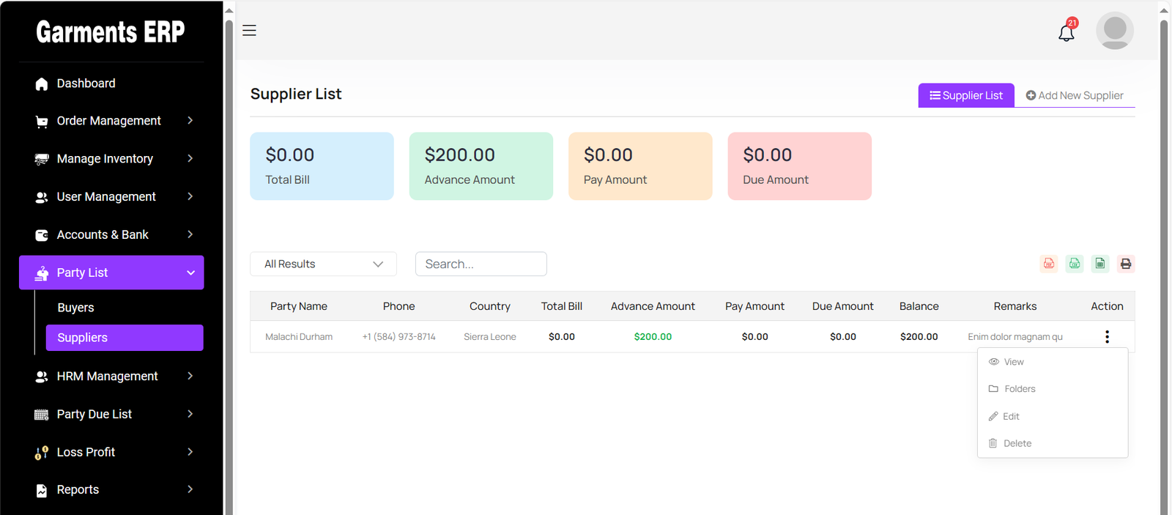The height and width of the screenshot is (515, 1172).
Task: Select Edit from the action menu
Action: (1011, 416)
